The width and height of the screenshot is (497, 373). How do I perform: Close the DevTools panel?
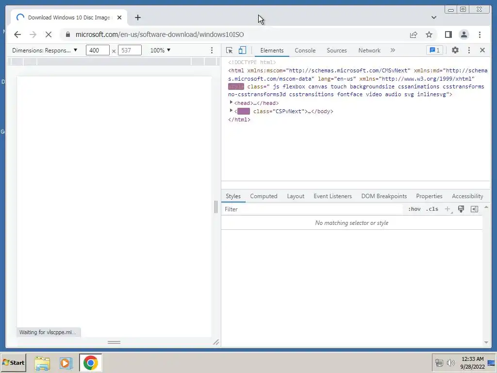point(482,50)
